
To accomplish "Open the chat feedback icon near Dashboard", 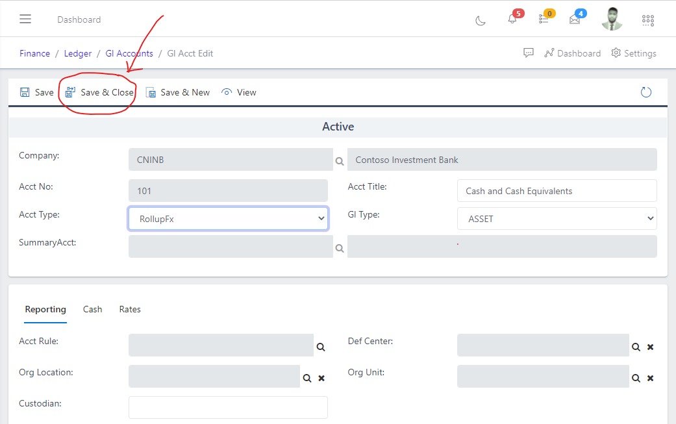I will 528,53.
